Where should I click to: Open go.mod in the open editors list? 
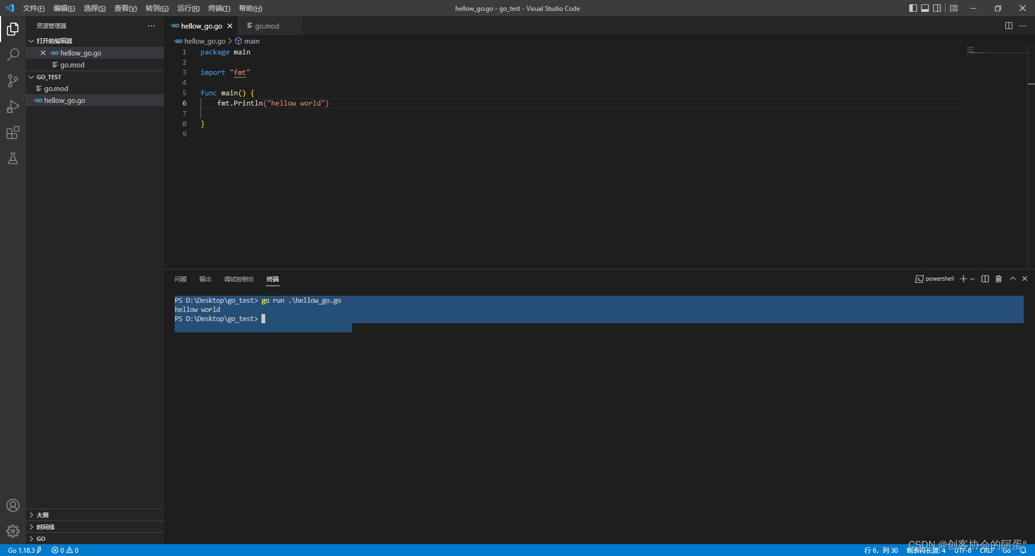(x=95, y=65)
